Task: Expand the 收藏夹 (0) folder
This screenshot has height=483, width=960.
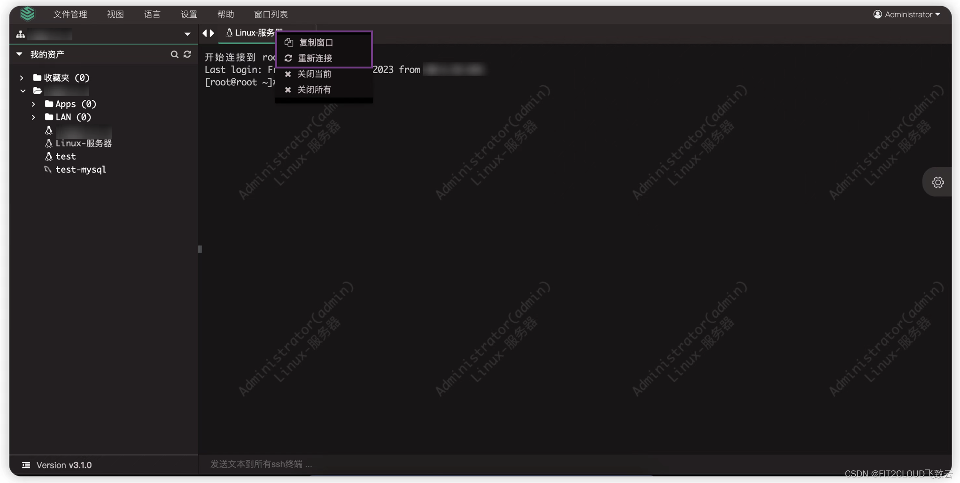Action: tap(22, 78)
